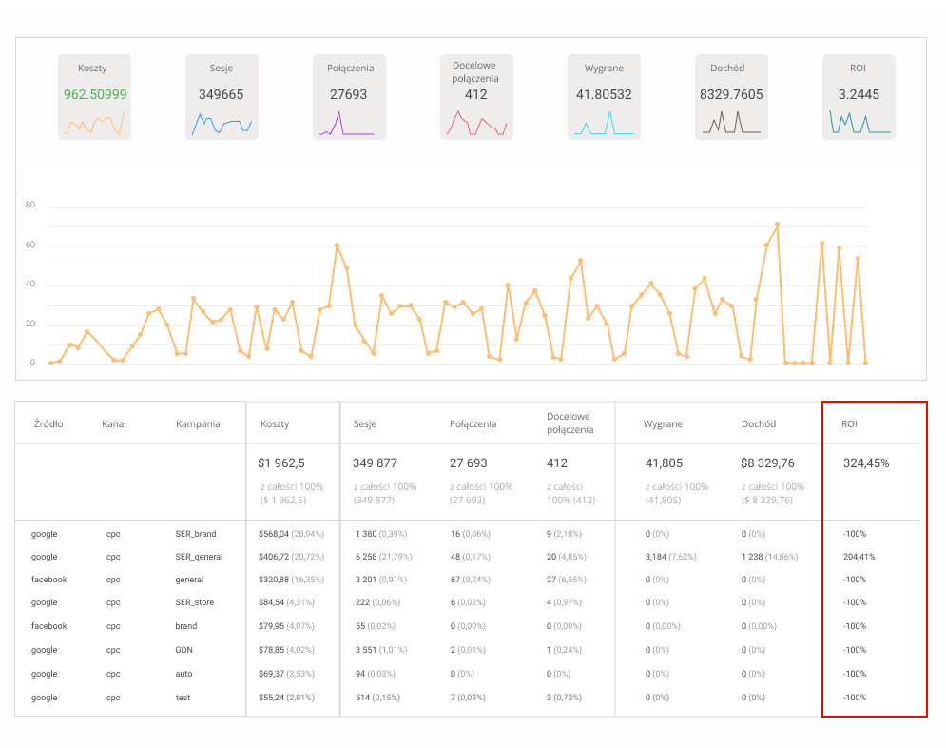946x748 pixels.
Task: Click the auto campaign cell
Action: [x=183, y=674]
